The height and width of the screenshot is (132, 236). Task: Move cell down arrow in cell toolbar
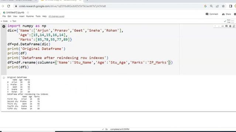pos(219,26)
